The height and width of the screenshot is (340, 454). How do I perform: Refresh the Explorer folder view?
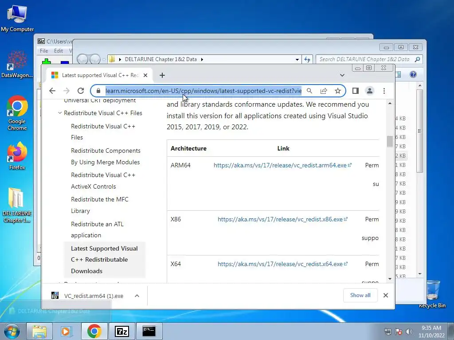tap(307, 60)
